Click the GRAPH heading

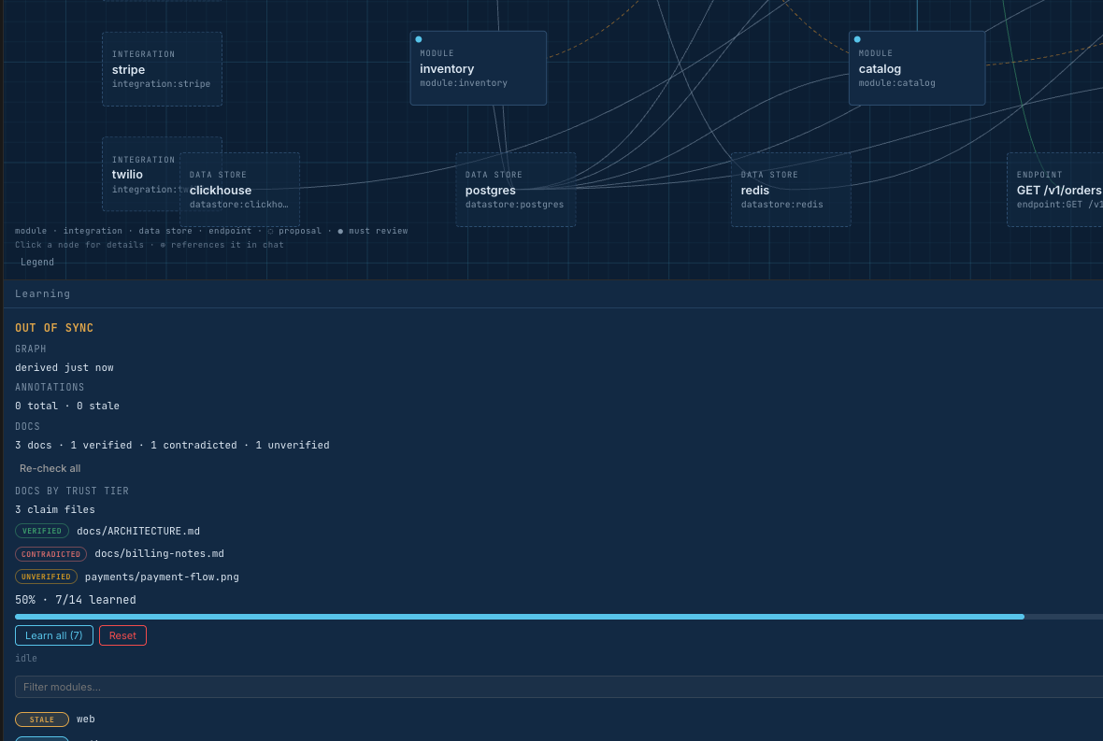pyautogui.click(x=30, y=349)
